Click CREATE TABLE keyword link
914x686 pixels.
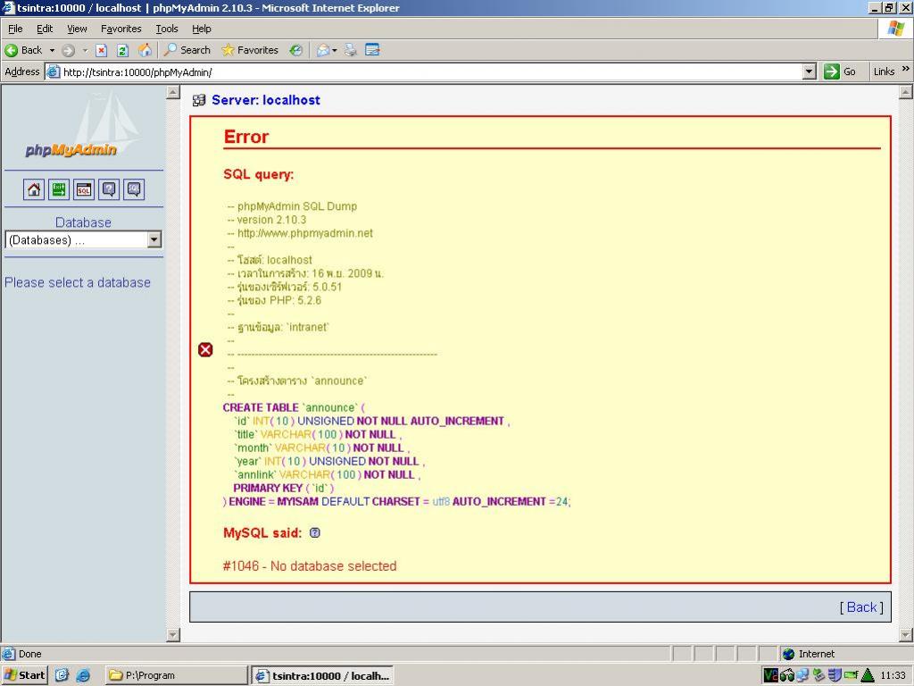pyautogui.click(x=261, y=407)
